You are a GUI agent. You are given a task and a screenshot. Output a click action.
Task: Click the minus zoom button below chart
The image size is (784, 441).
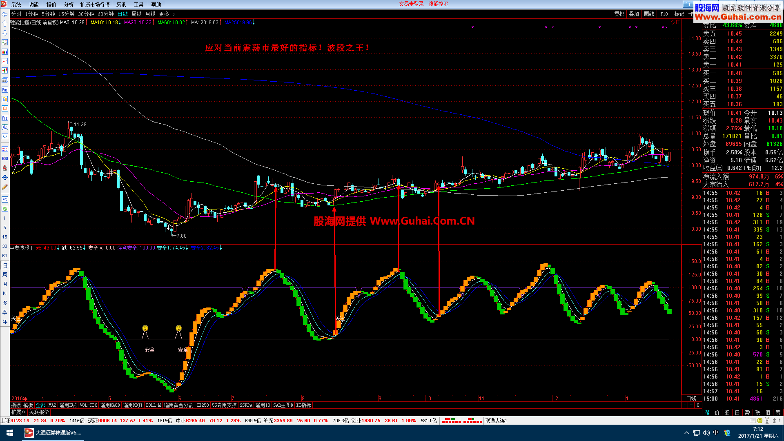click(x=691, y=405)
